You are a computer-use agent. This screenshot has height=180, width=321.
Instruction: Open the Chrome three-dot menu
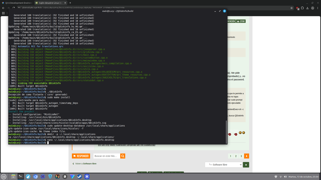click(x=318, y=8)
